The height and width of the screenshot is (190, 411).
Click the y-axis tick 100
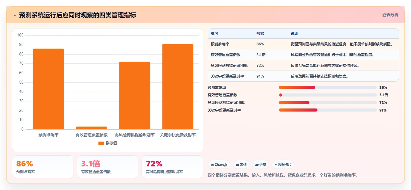pyautogui.click(x=21, y=35)
